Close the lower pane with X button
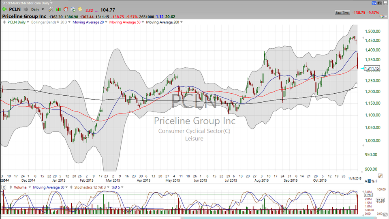Viewport: 389px width, 219px height. click(x=4, y=187)
